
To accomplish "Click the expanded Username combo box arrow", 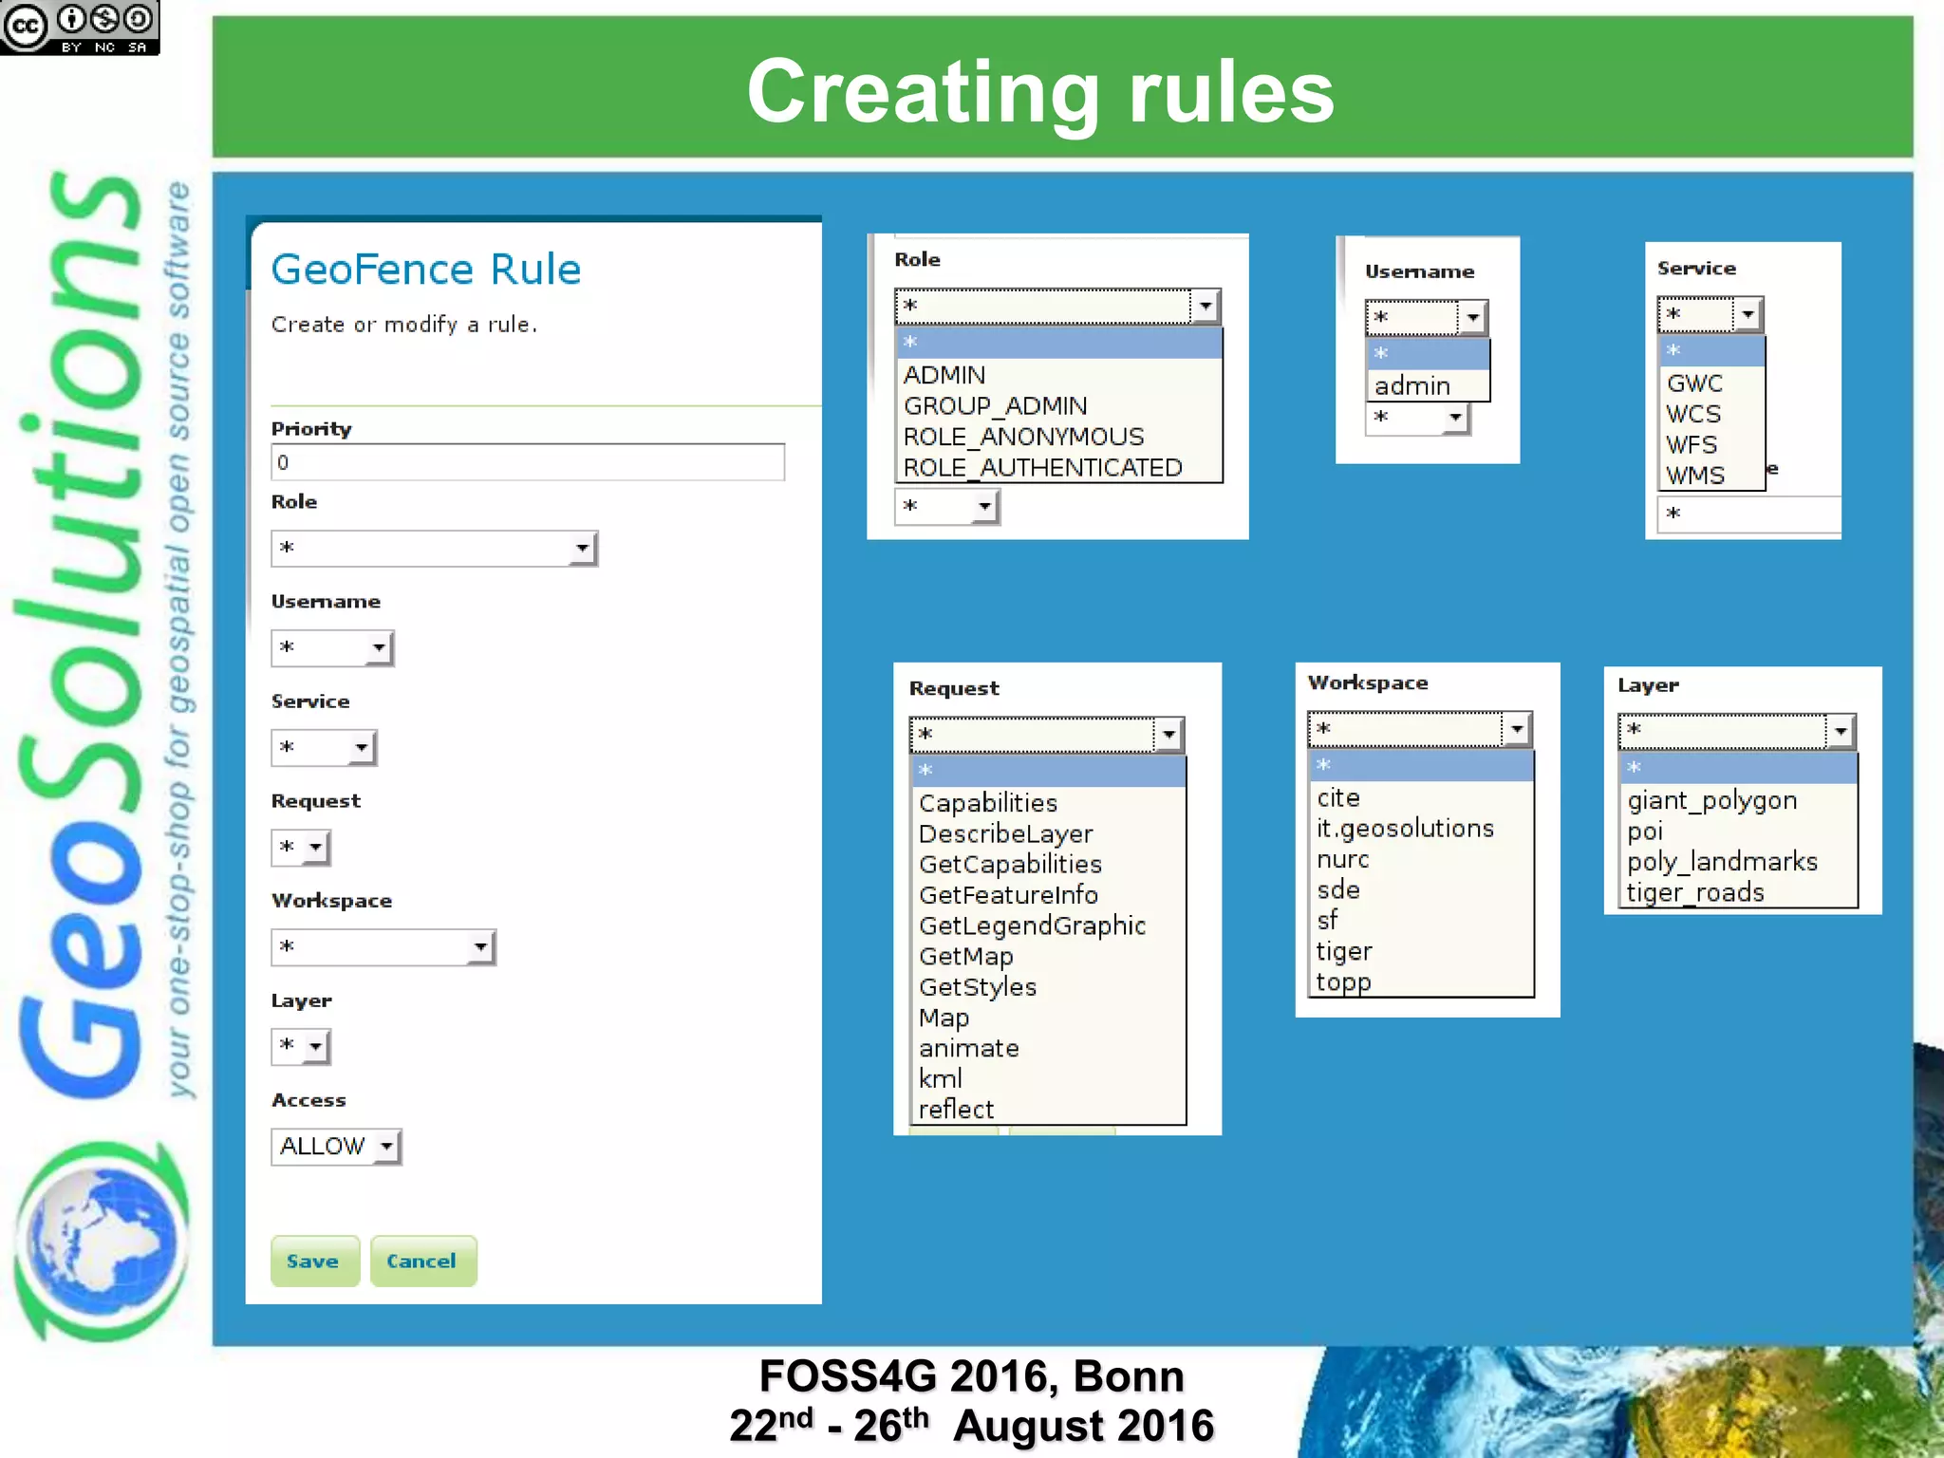I will click(x=1472, y=317).
